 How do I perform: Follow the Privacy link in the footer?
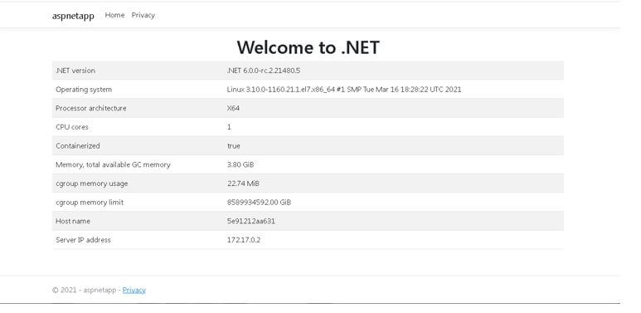(134, 290)
